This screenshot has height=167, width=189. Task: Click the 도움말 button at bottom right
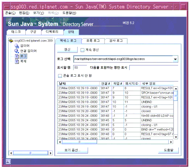[169, 150]
